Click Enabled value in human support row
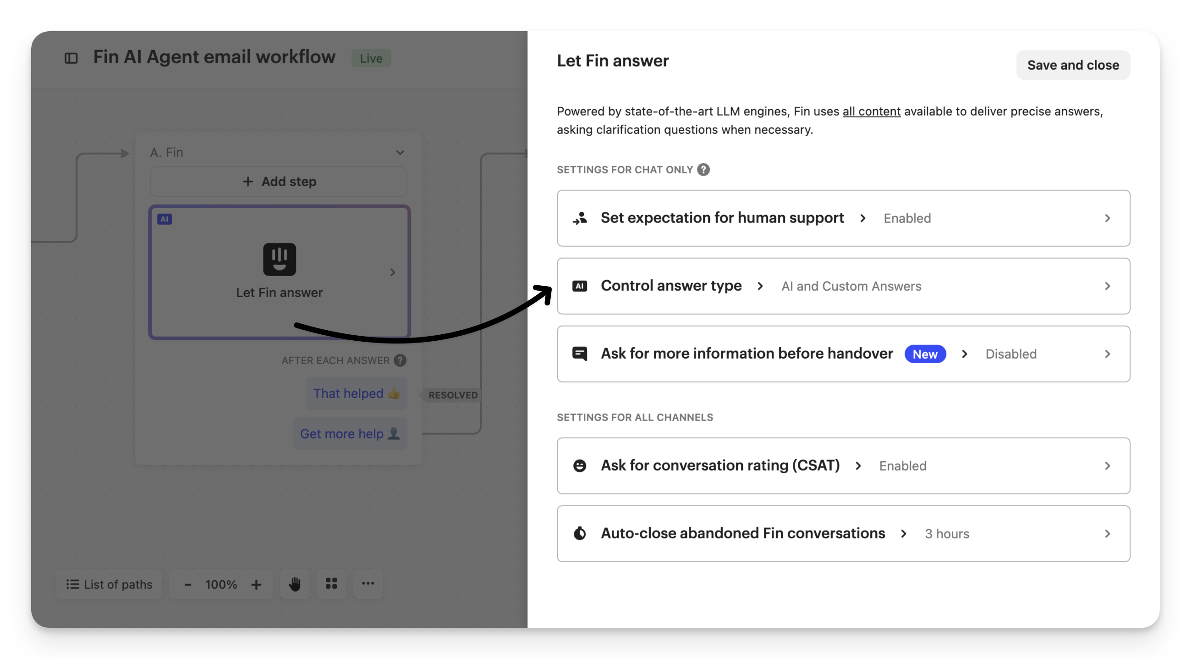Image resolution: width=1191 pixels, height=659 pixels. pos(907,218)
